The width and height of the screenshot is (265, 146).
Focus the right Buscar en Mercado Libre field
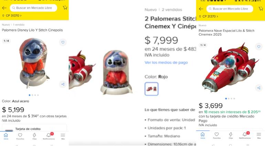[230, 9]
